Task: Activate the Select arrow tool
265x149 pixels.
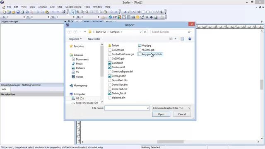Action: click(73, 12)
